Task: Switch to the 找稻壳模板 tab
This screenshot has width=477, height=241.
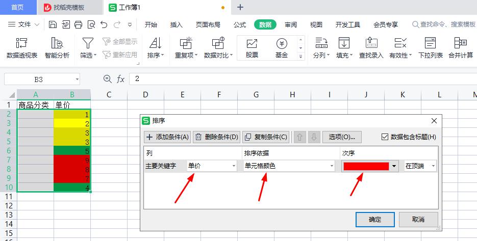Action: (69, 7)
